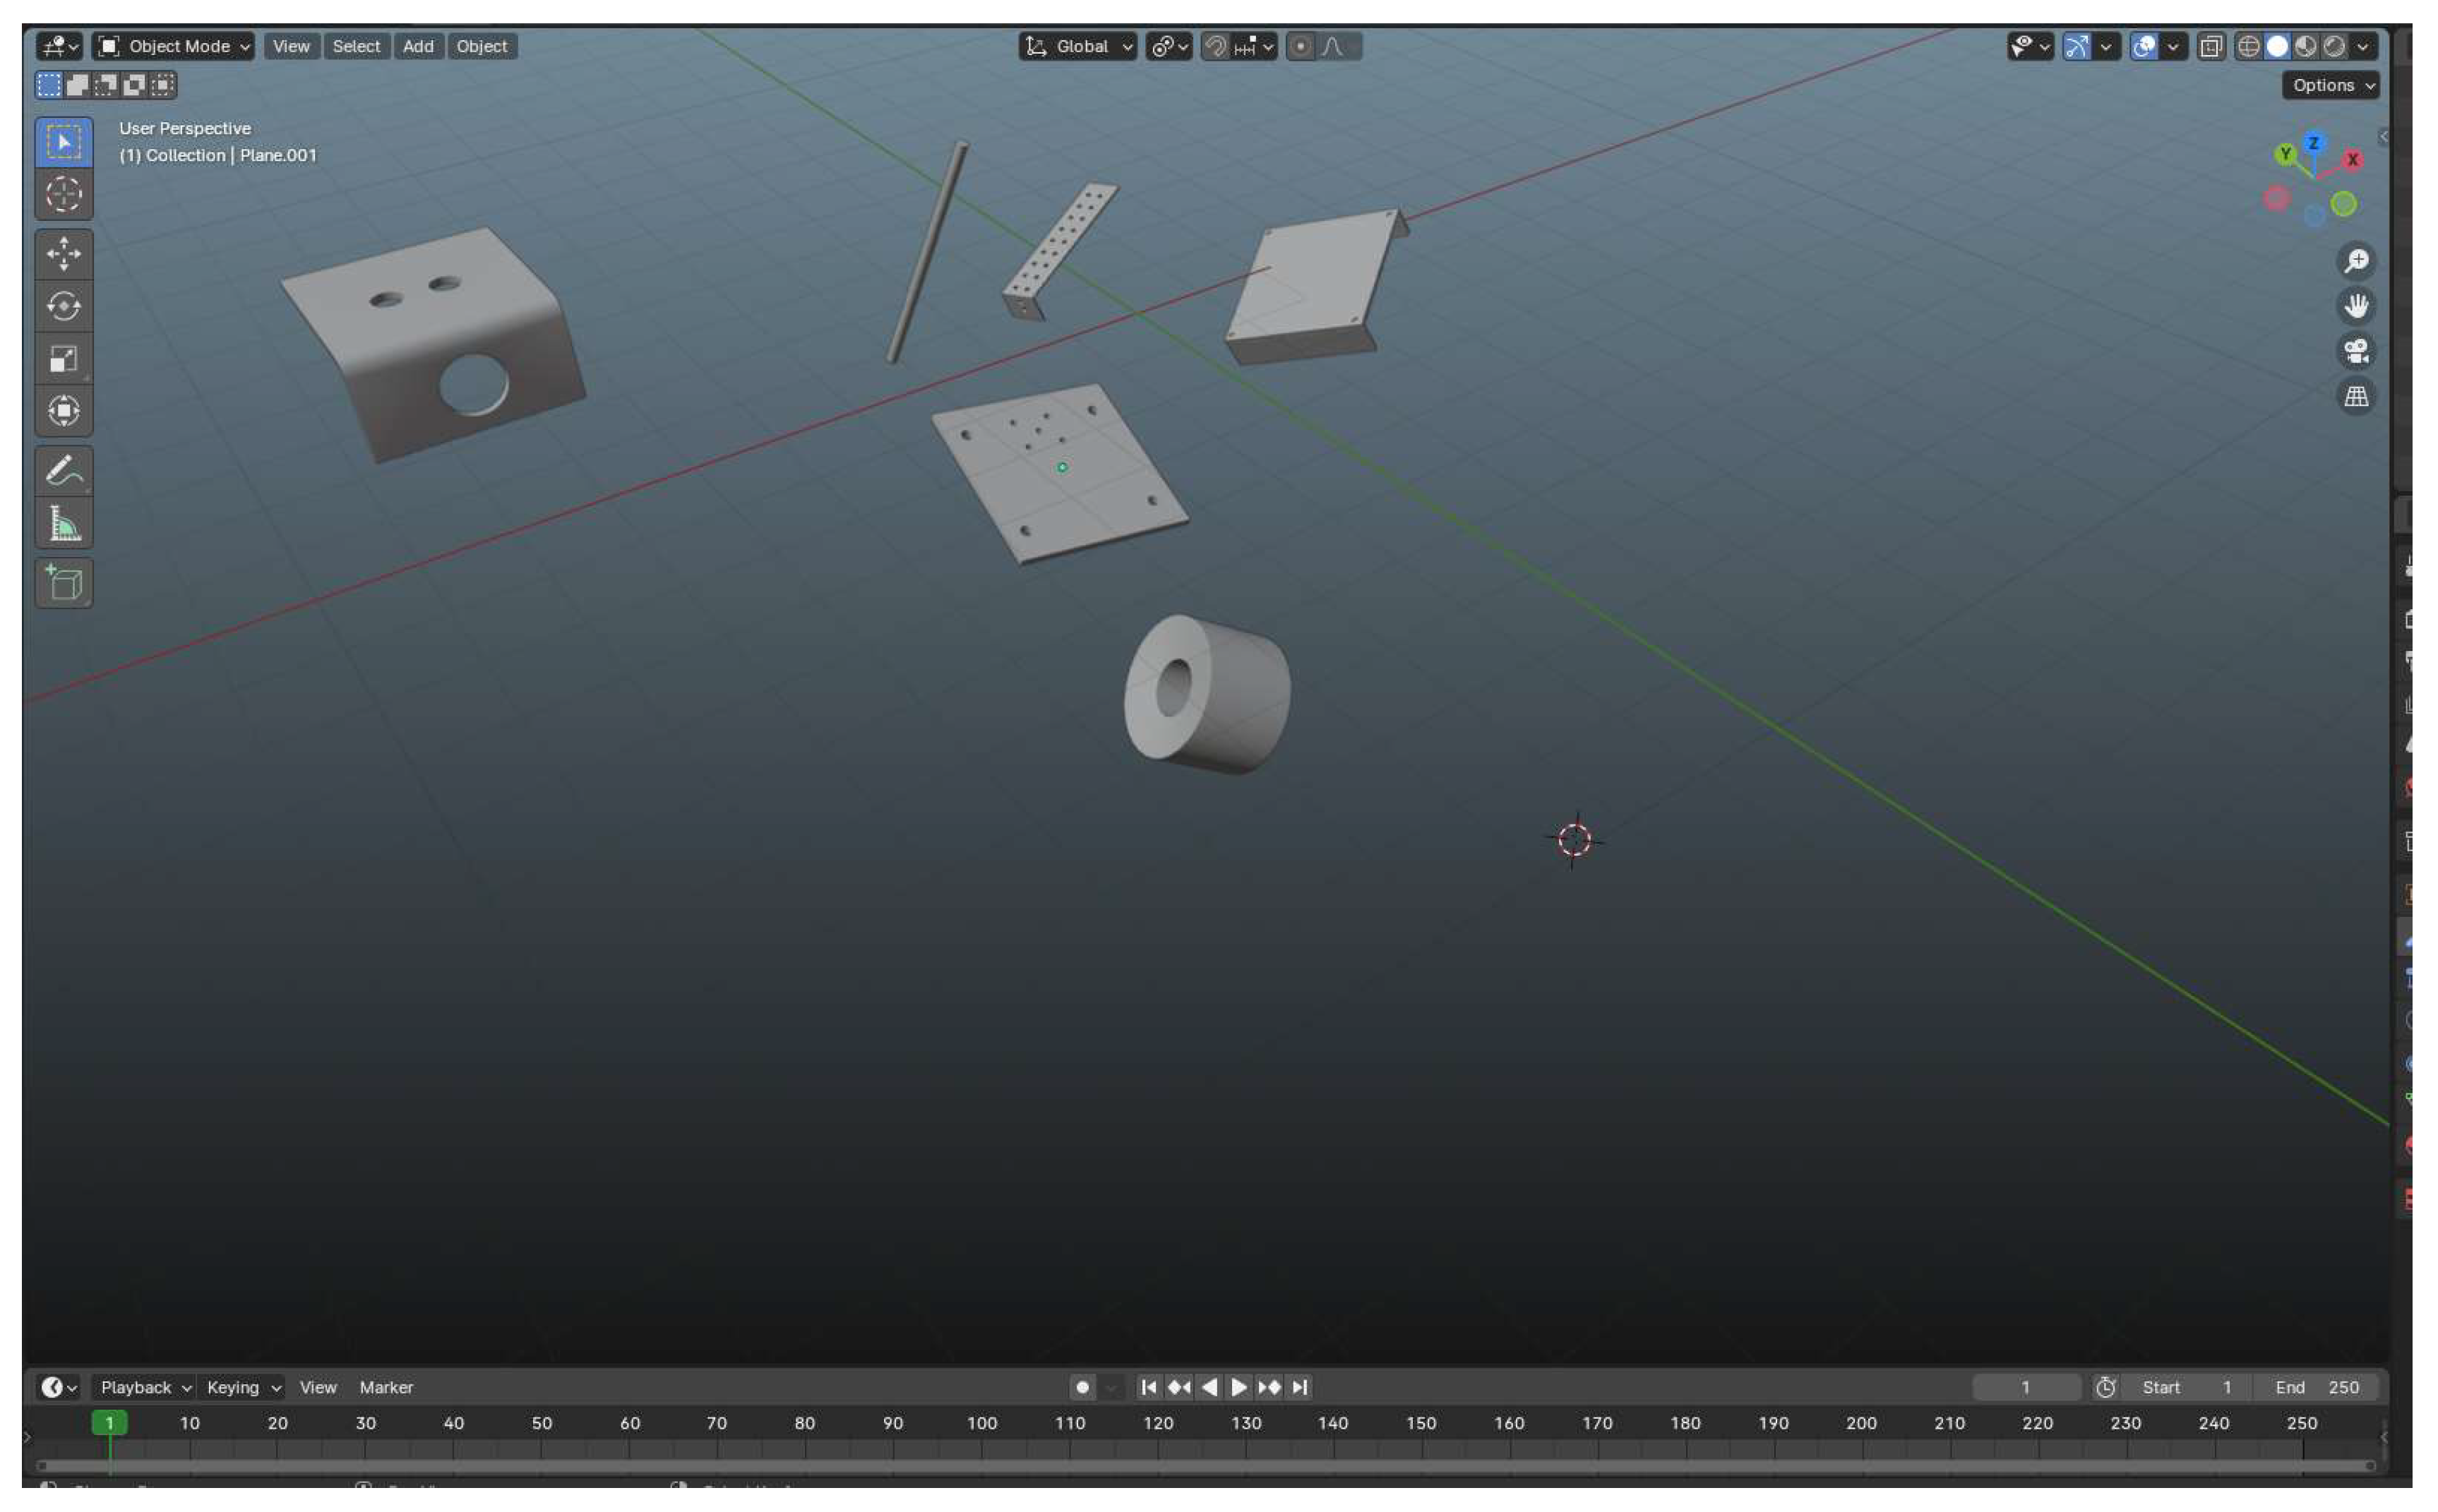Open the Add menu
Image resolution: width=2438 pixels, height=1512 pixels.
(417, 46)
